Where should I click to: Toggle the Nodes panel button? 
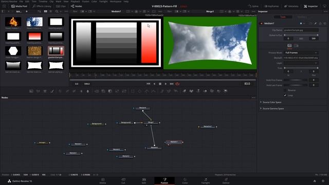pos(77,6)
